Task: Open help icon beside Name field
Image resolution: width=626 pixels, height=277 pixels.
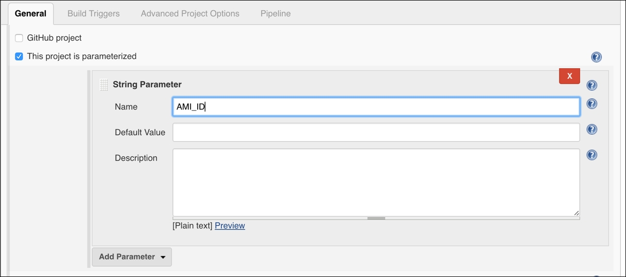Action: click(x=592, y=104)
